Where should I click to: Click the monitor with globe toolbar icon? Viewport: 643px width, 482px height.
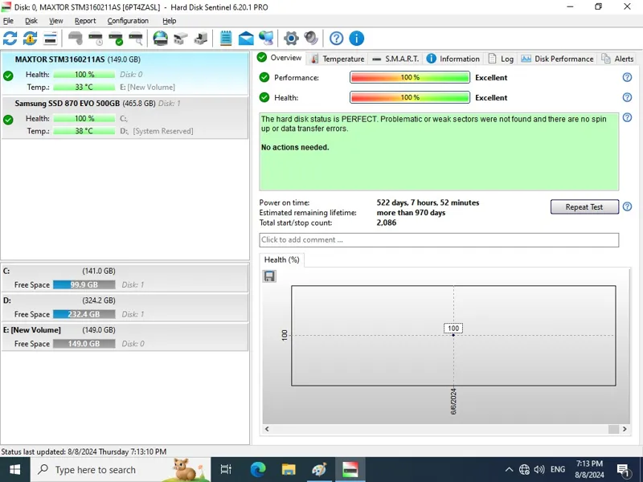[x=266, y=39]
